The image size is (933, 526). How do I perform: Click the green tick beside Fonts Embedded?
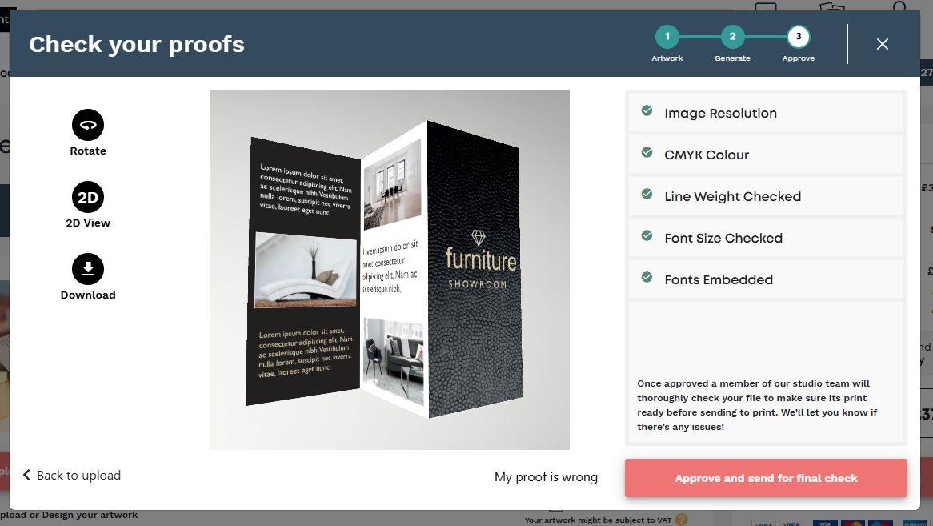pos(647,277)
